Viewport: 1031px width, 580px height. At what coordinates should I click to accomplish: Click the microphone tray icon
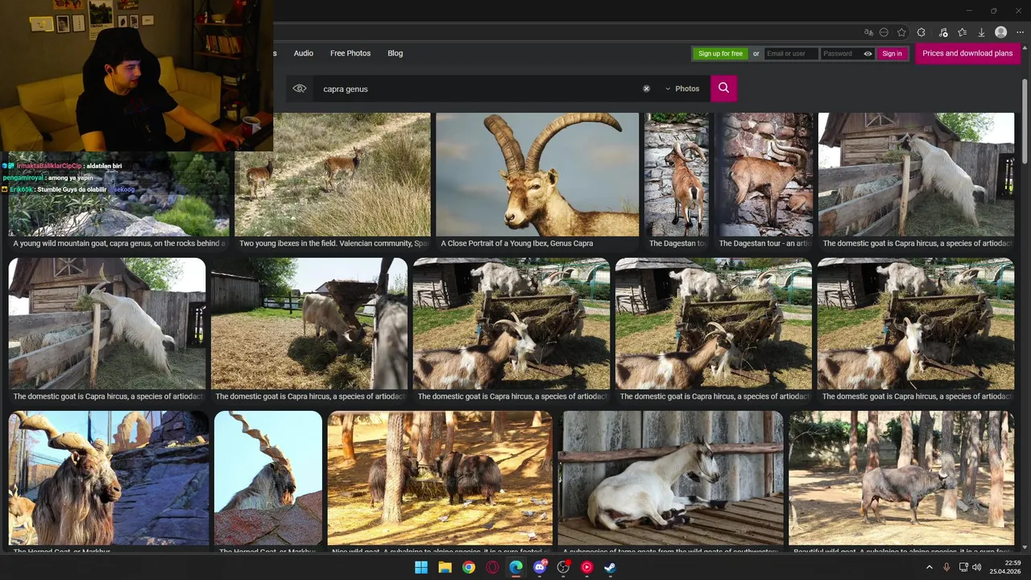point(946,567)
